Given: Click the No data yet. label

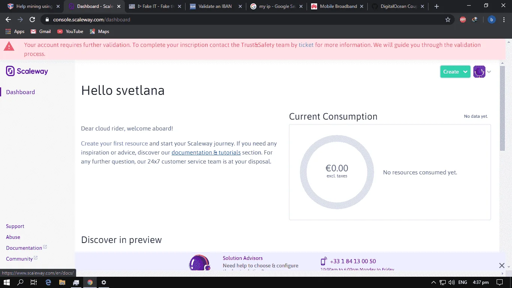Looking at the screenshot, I should 476,116.
